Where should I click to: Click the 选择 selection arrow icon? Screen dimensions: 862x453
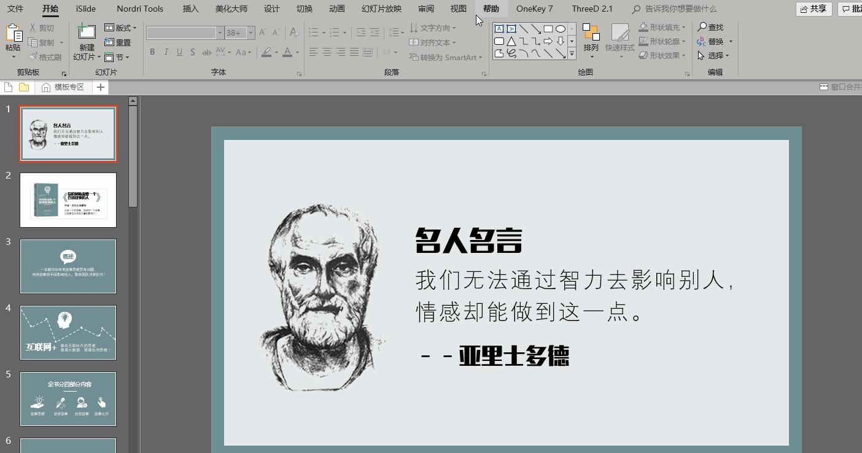(x=702, y=55)
